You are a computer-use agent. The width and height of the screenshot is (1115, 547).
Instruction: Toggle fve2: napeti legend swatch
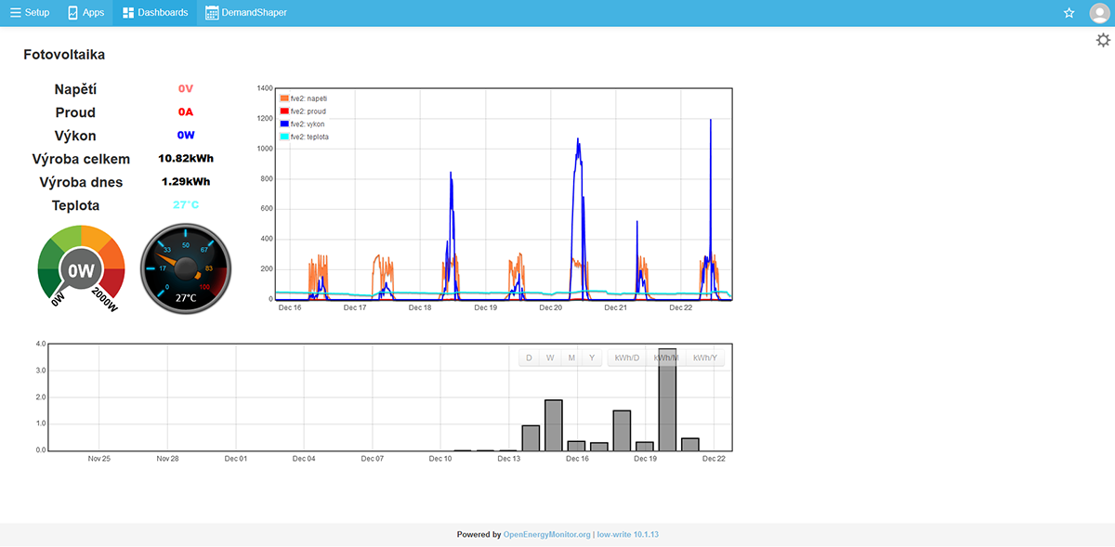[x=284, y=98]
